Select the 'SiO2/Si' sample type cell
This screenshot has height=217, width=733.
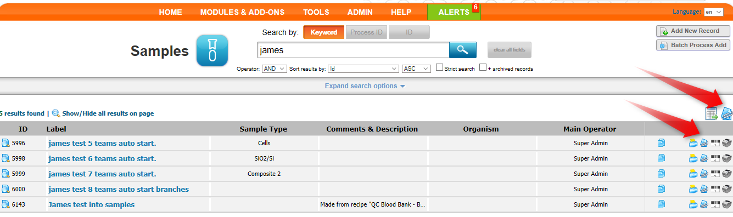coord(264,158)
